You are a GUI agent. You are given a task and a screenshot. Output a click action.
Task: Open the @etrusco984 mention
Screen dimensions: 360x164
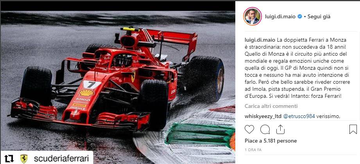coord(299,116)
